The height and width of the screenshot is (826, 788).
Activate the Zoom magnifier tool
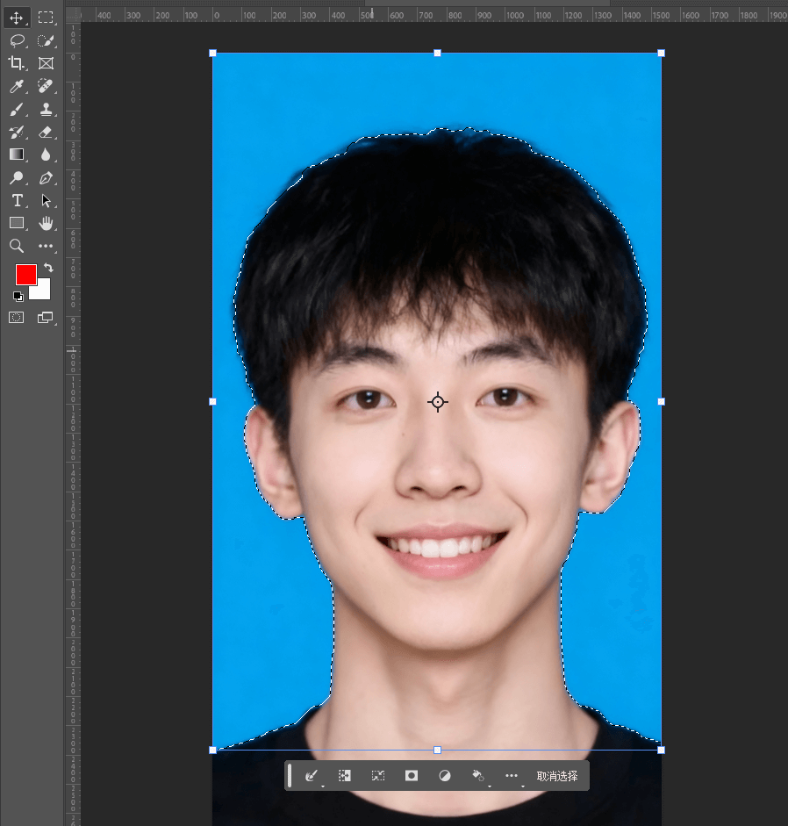coord(17,246)
